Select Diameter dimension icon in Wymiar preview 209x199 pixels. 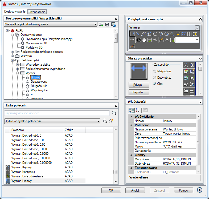point(166,34)
